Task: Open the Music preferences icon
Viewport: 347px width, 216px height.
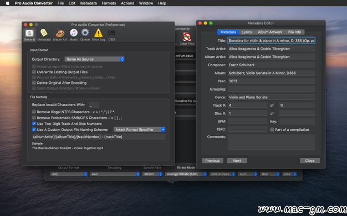Action: point(74,35)
